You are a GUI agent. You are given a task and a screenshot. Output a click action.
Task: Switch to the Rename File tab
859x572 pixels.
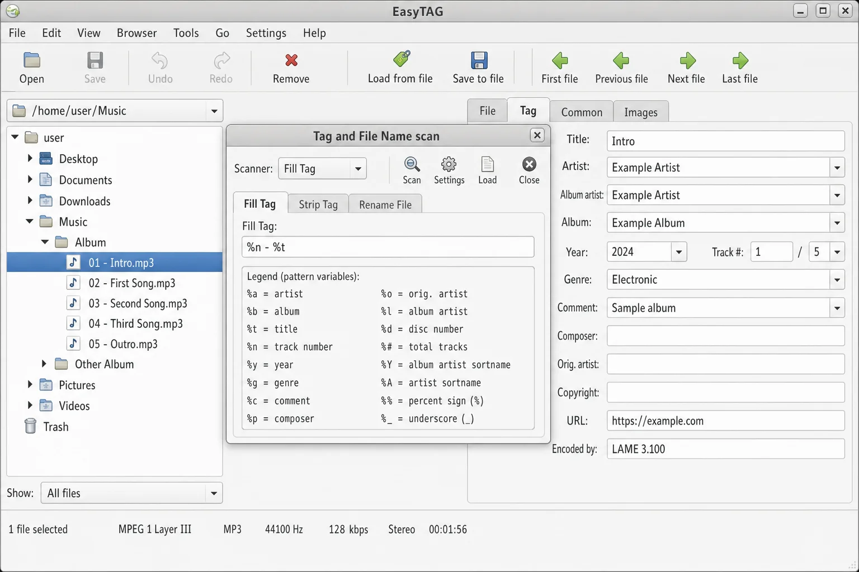(385, 204)
